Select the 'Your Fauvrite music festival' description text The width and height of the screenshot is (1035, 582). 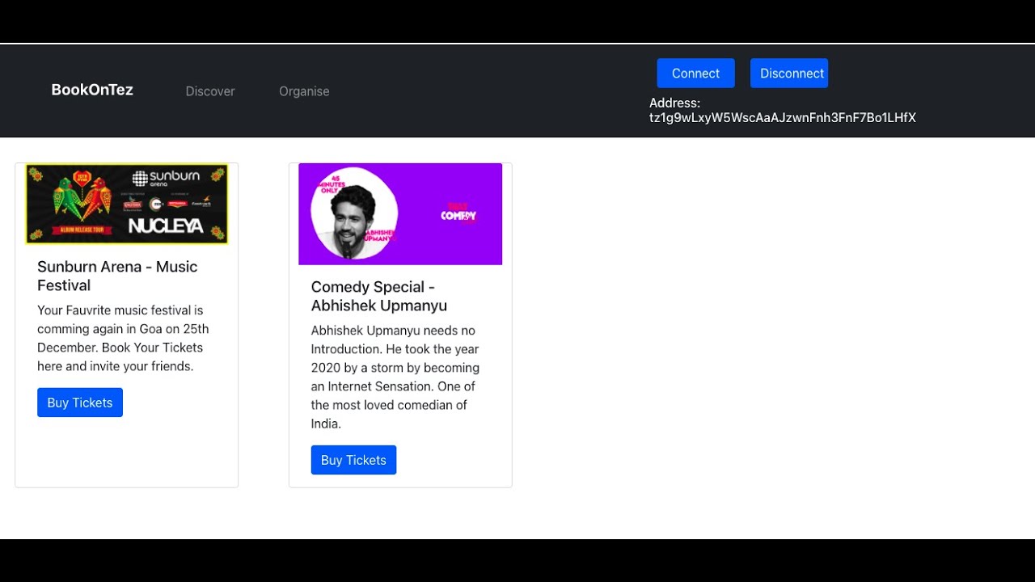tap(123, 338)
